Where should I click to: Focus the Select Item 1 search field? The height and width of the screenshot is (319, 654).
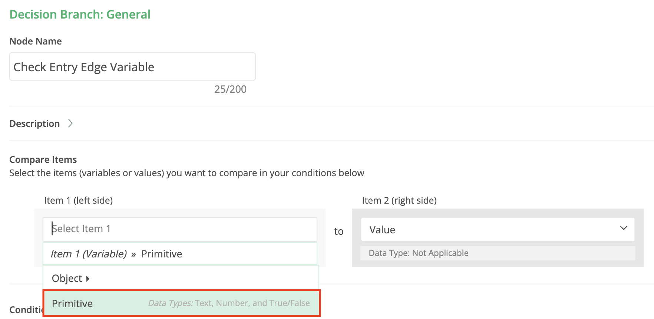[180, 229]
